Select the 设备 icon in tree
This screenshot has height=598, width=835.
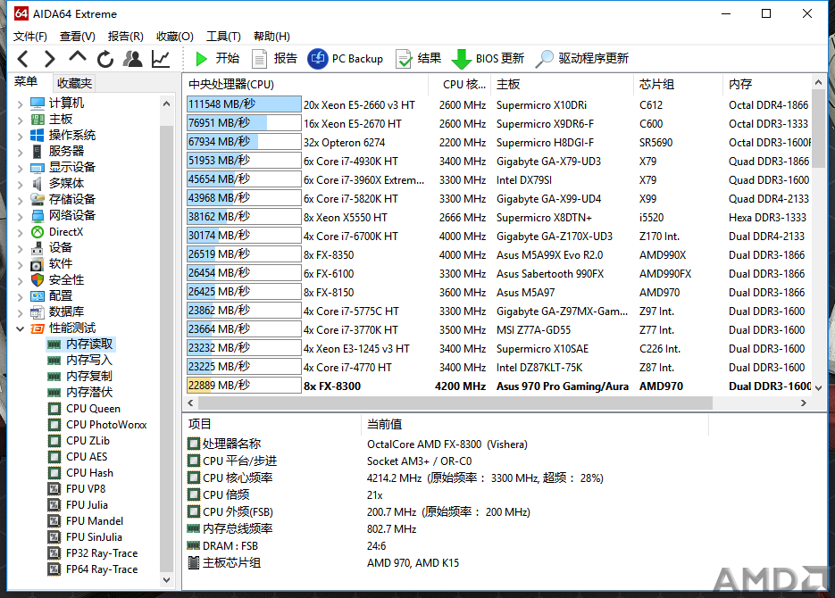coord(38,248)
